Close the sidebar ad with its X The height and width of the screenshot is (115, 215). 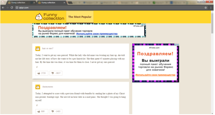pos(178,45)
